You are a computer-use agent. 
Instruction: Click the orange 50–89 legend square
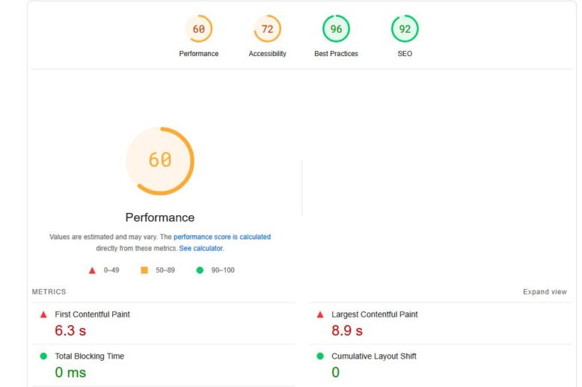point(144,270)
